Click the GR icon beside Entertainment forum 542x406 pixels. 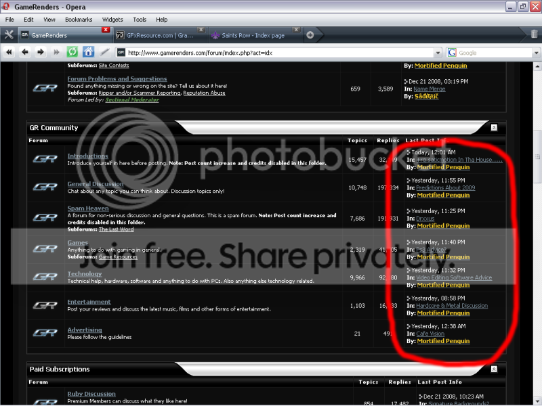point(45,305)
